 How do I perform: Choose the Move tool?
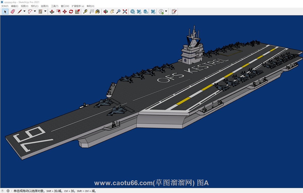click(x=65, y=12)
